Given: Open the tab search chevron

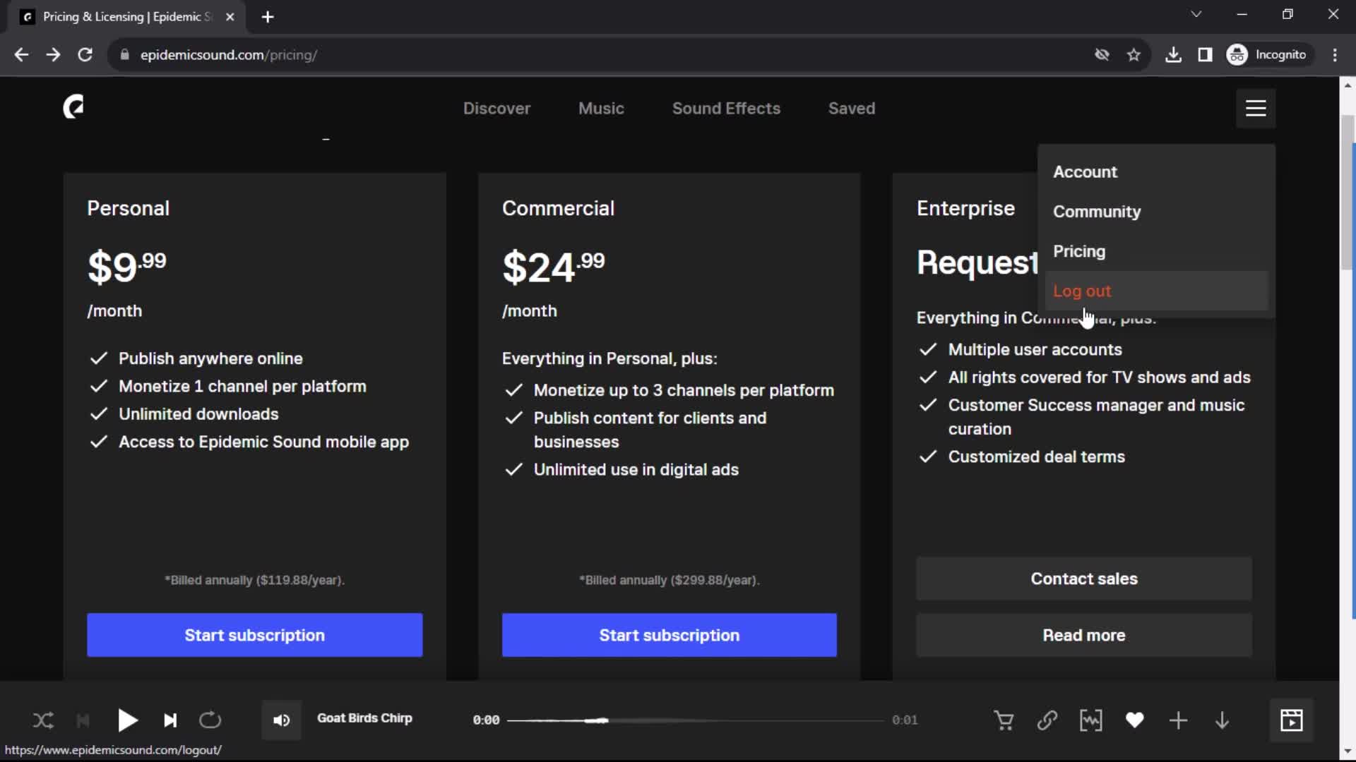Looking at the screenshot, I should (x=1196, y=14).
